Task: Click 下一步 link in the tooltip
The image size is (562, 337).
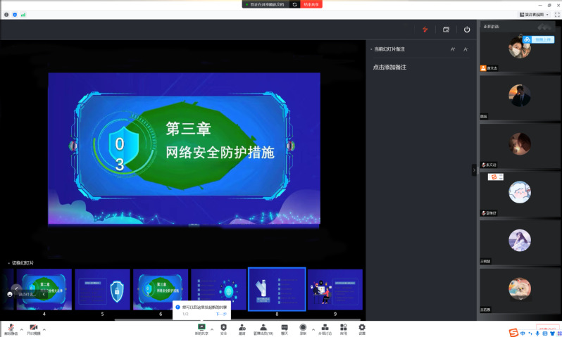Action: pyautogui.click(x=220, y=314)
